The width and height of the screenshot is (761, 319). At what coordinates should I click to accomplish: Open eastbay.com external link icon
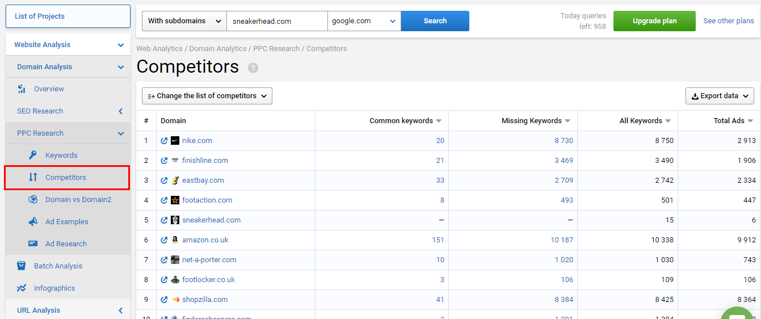click(x=164, y=181)
